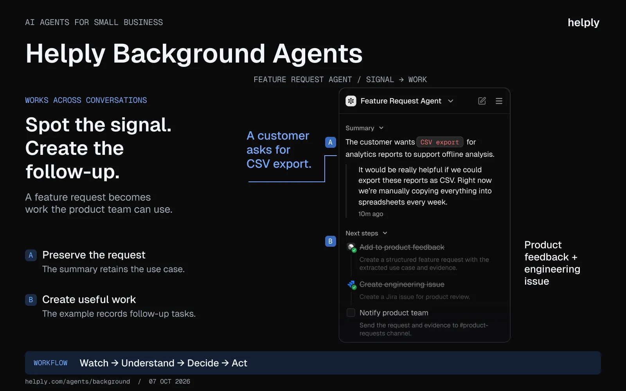Click the '10m ago' timestamp
626x391 pixels.
tap(371, 214)
